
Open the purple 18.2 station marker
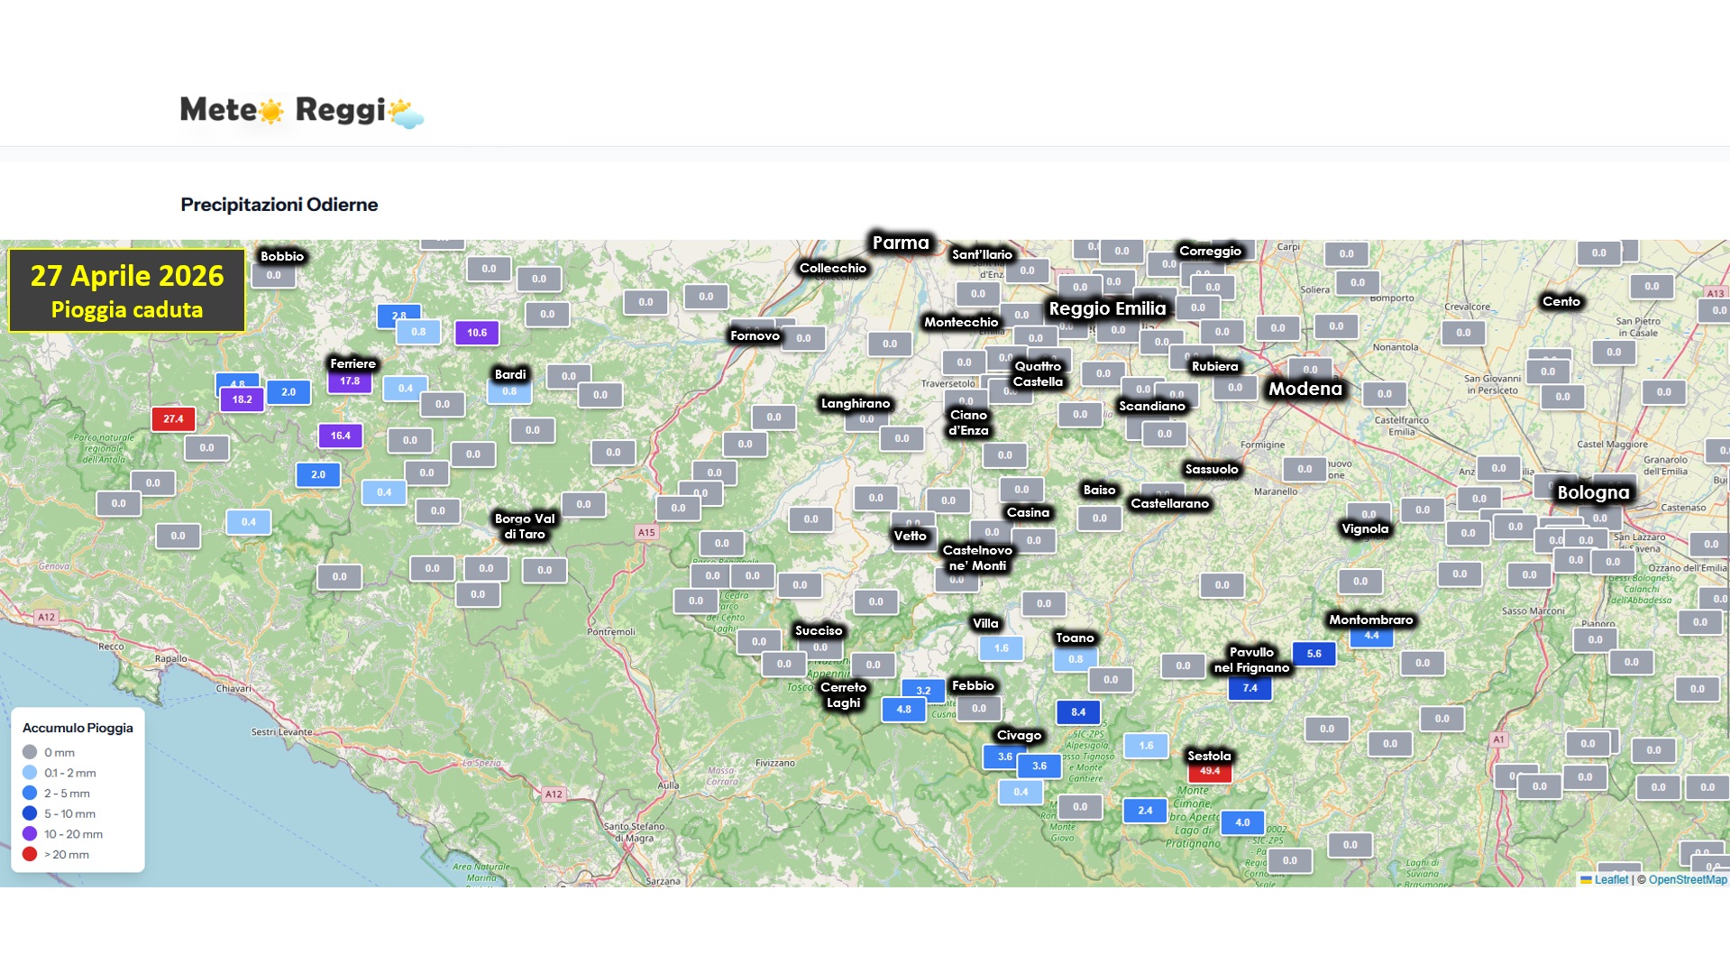(242, 399)
